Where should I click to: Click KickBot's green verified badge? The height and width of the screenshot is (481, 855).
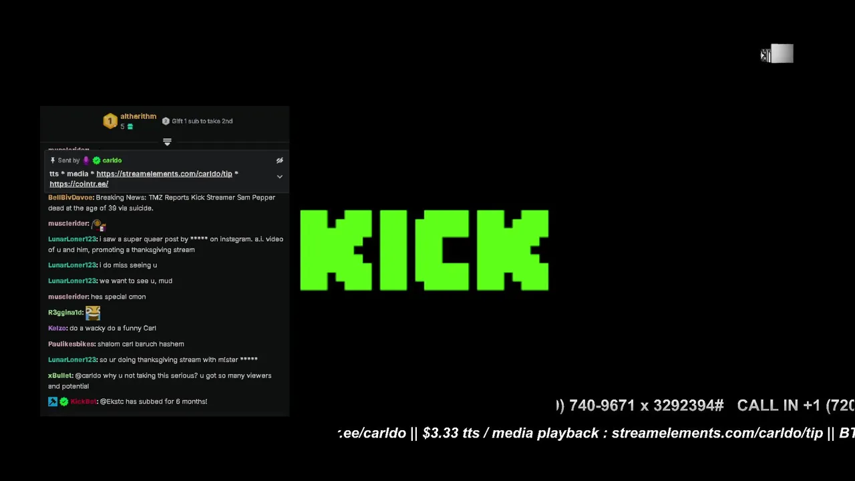pyautogui.click(x=64, y=402)
